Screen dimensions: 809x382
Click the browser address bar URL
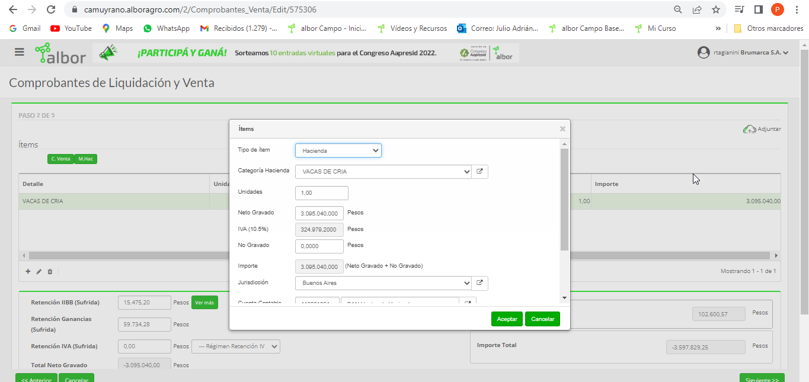200,9
